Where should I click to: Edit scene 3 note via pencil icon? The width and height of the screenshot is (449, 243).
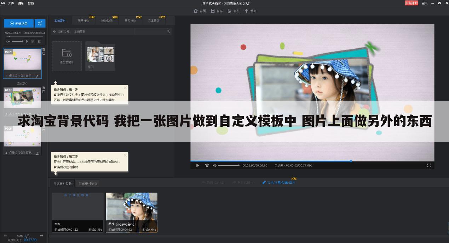tap(37, 153)
